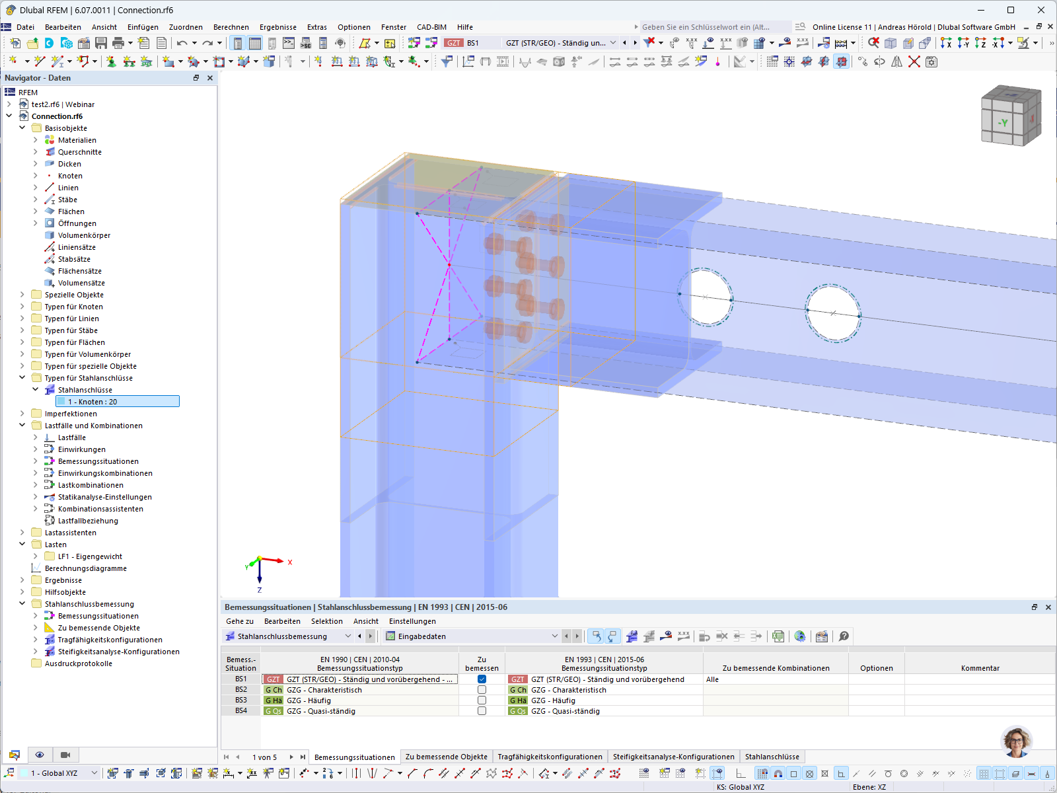Click the Save model icon
The height and width of the screenshot is (793, 1057).
101,43
